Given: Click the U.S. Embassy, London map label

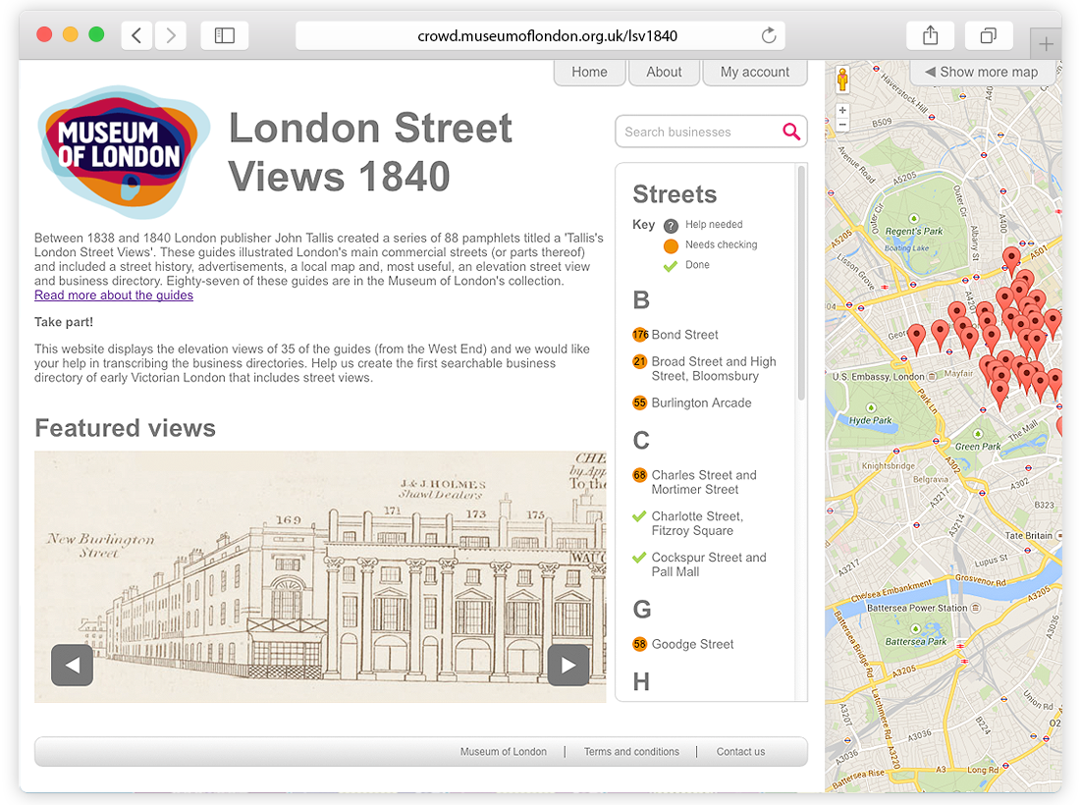Looking at the screenshot, I should tap(878, 377).
